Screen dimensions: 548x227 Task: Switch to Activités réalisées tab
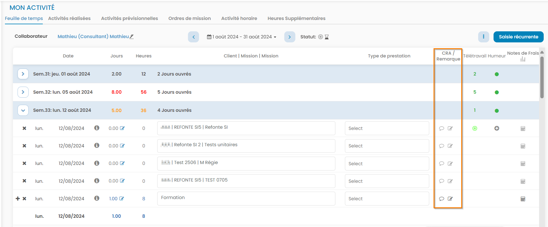click(69, 18)
